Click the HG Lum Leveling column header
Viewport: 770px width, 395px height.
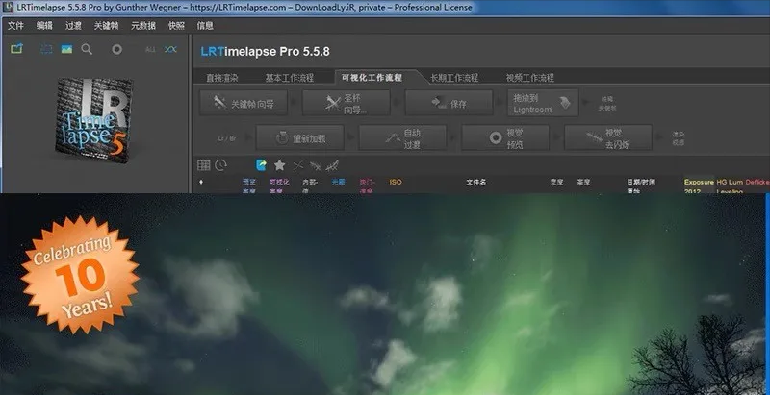[x=730, y=186]
